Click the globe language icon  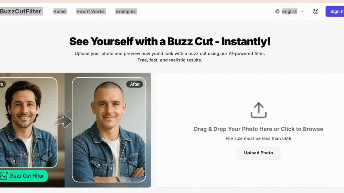pyautogui.click(x=277, y=12)
